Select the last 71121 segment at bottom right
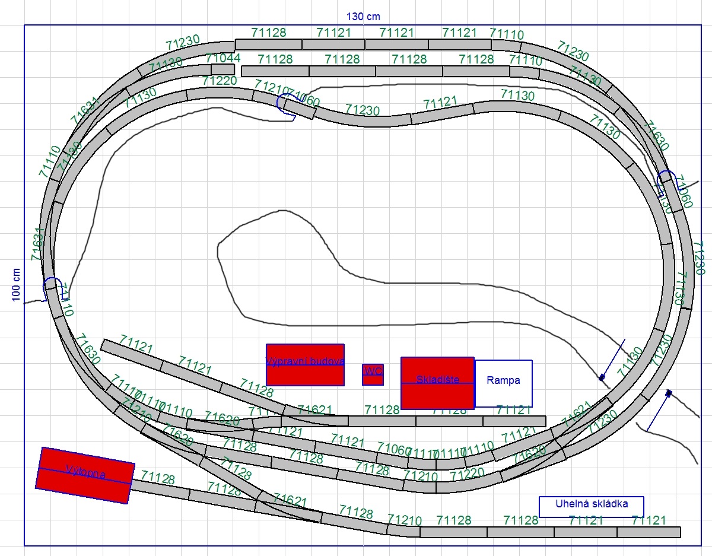This screenshot has width=712, height=556. (649, 532)
